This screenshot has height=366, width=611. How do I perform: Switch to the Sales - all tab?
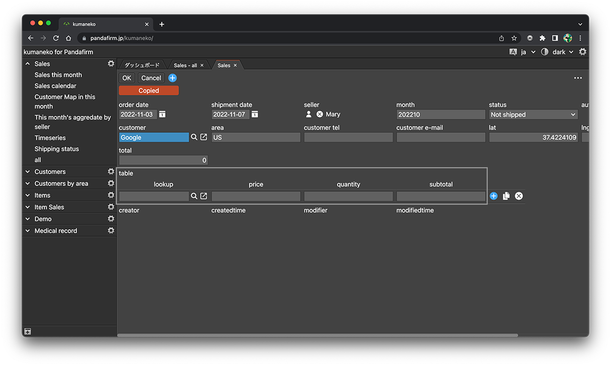click(185, 65)
